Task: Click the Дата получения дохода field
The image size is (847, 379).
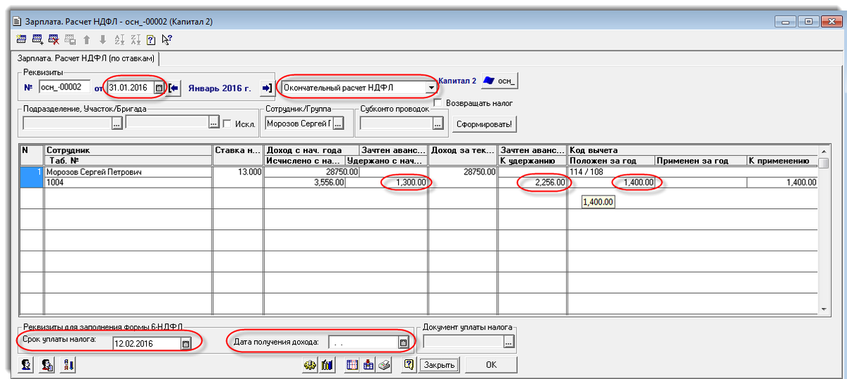Action: point(361,343)
